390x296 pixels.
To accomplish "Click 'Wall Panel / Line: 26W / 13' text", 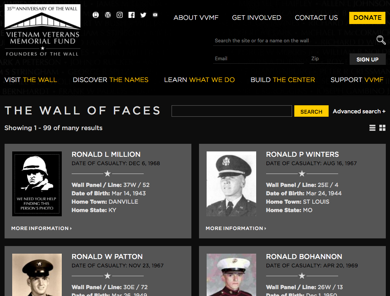I will pyautogui.click(x=305, y=288).
